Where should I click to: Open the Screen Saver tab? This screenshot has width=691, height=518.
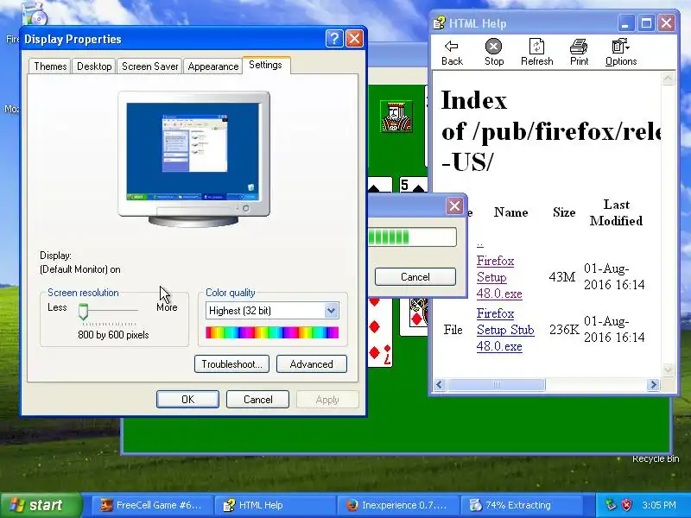[x=149, y=66]
